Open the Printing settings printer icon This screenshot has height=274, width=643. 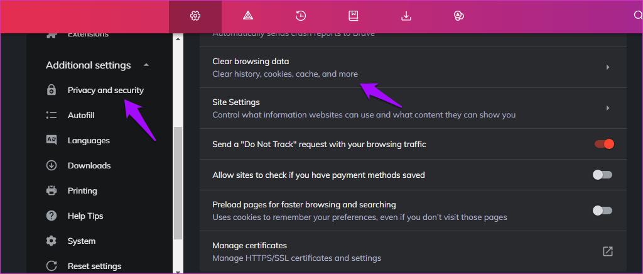click(x=51, y=191)
